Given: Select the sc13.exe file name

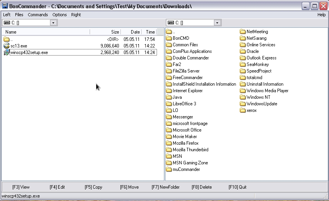Looking at the screenshot, I should click(x=19, y=46).
